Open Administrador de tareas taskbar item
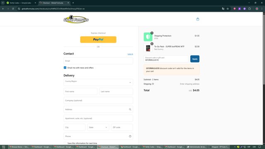Screen dimensions: 265x149 197,147
